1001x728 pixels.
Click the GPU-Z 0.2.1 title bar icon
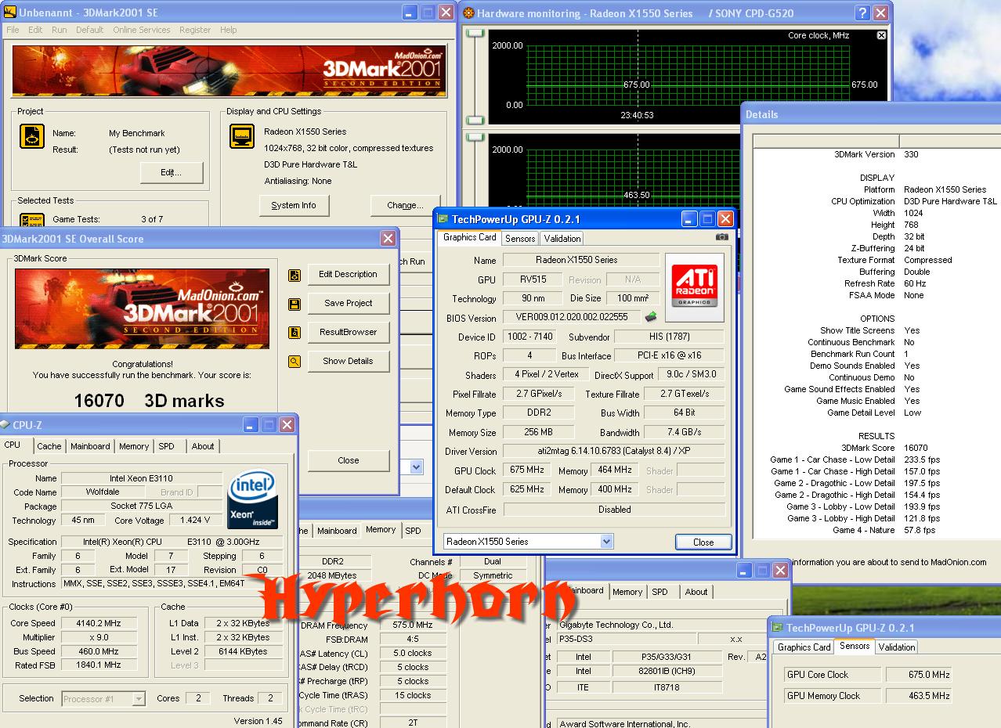[443, 218]
